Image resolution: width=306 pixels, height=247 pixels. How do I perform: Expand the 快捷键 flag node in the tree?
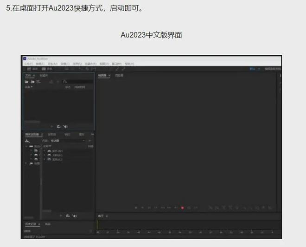[26, 163]
